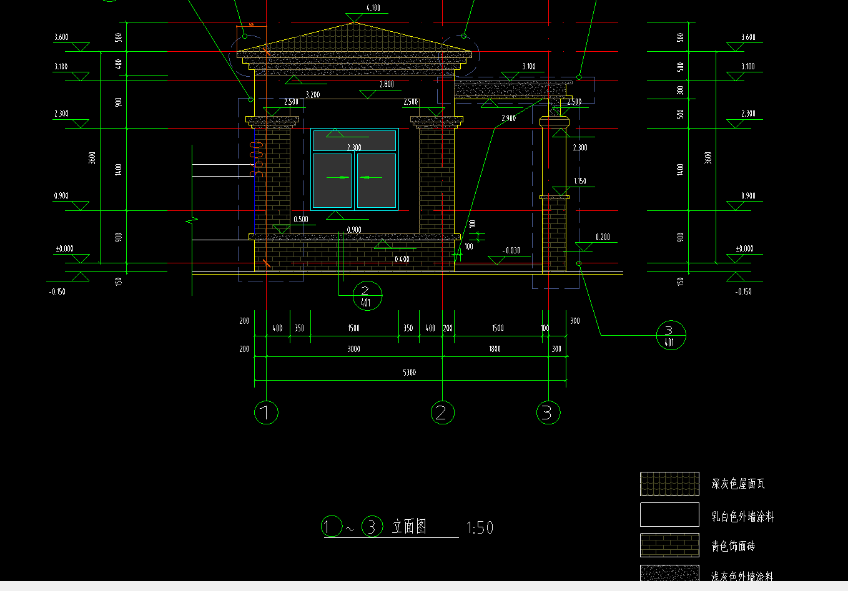The image size is (848, 591).
Task: Select the 3600 vertical dimension on right side
Action: [x=708, y=158]
